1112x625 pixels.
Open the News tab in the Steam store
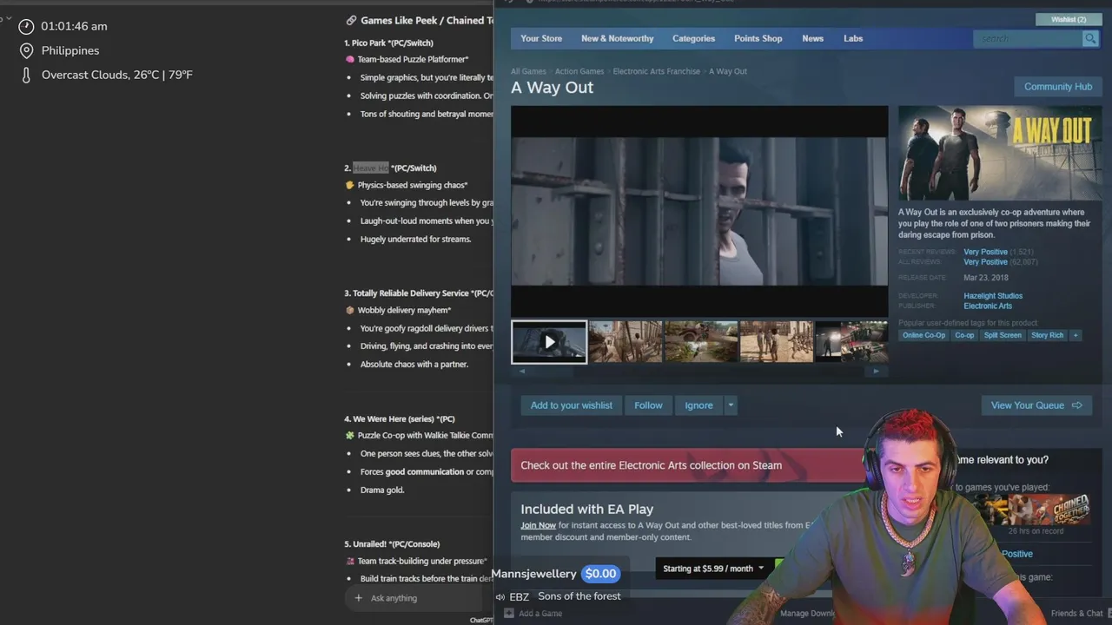(x=812, y=38)
